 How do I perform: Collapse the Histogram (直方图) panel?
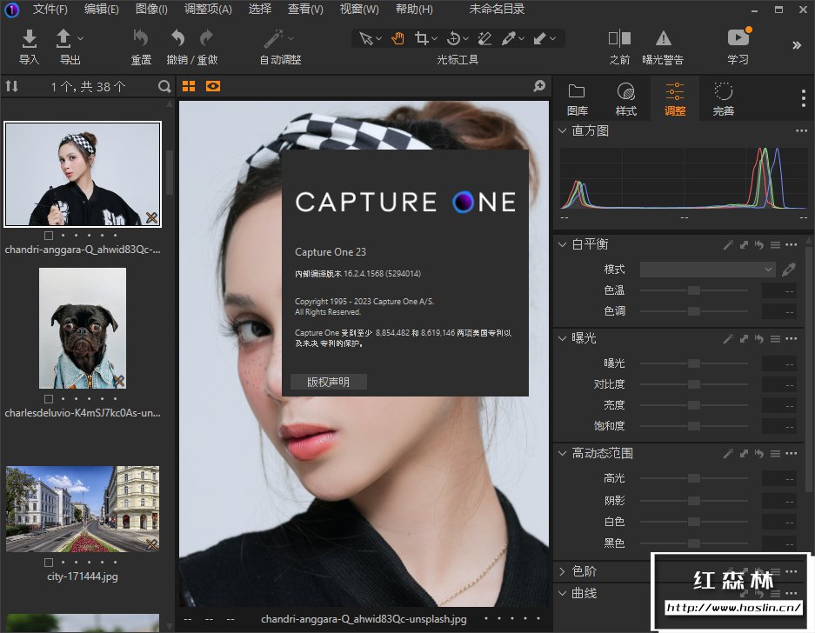564,130
